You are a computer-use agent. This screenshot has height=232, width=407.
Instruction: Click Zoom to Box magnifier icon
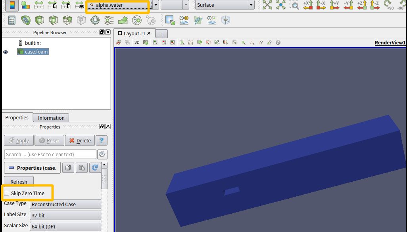pyautogui.click(x=294, y=5)
